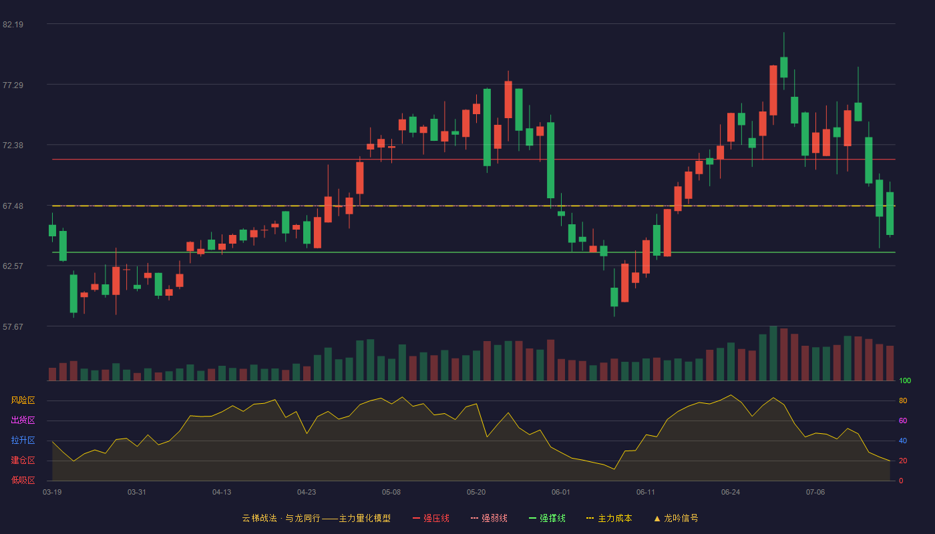The height and width of the screenshot is (534, 935).
Task: Click the 03-31 date label
Action: [x=137, y=492]
